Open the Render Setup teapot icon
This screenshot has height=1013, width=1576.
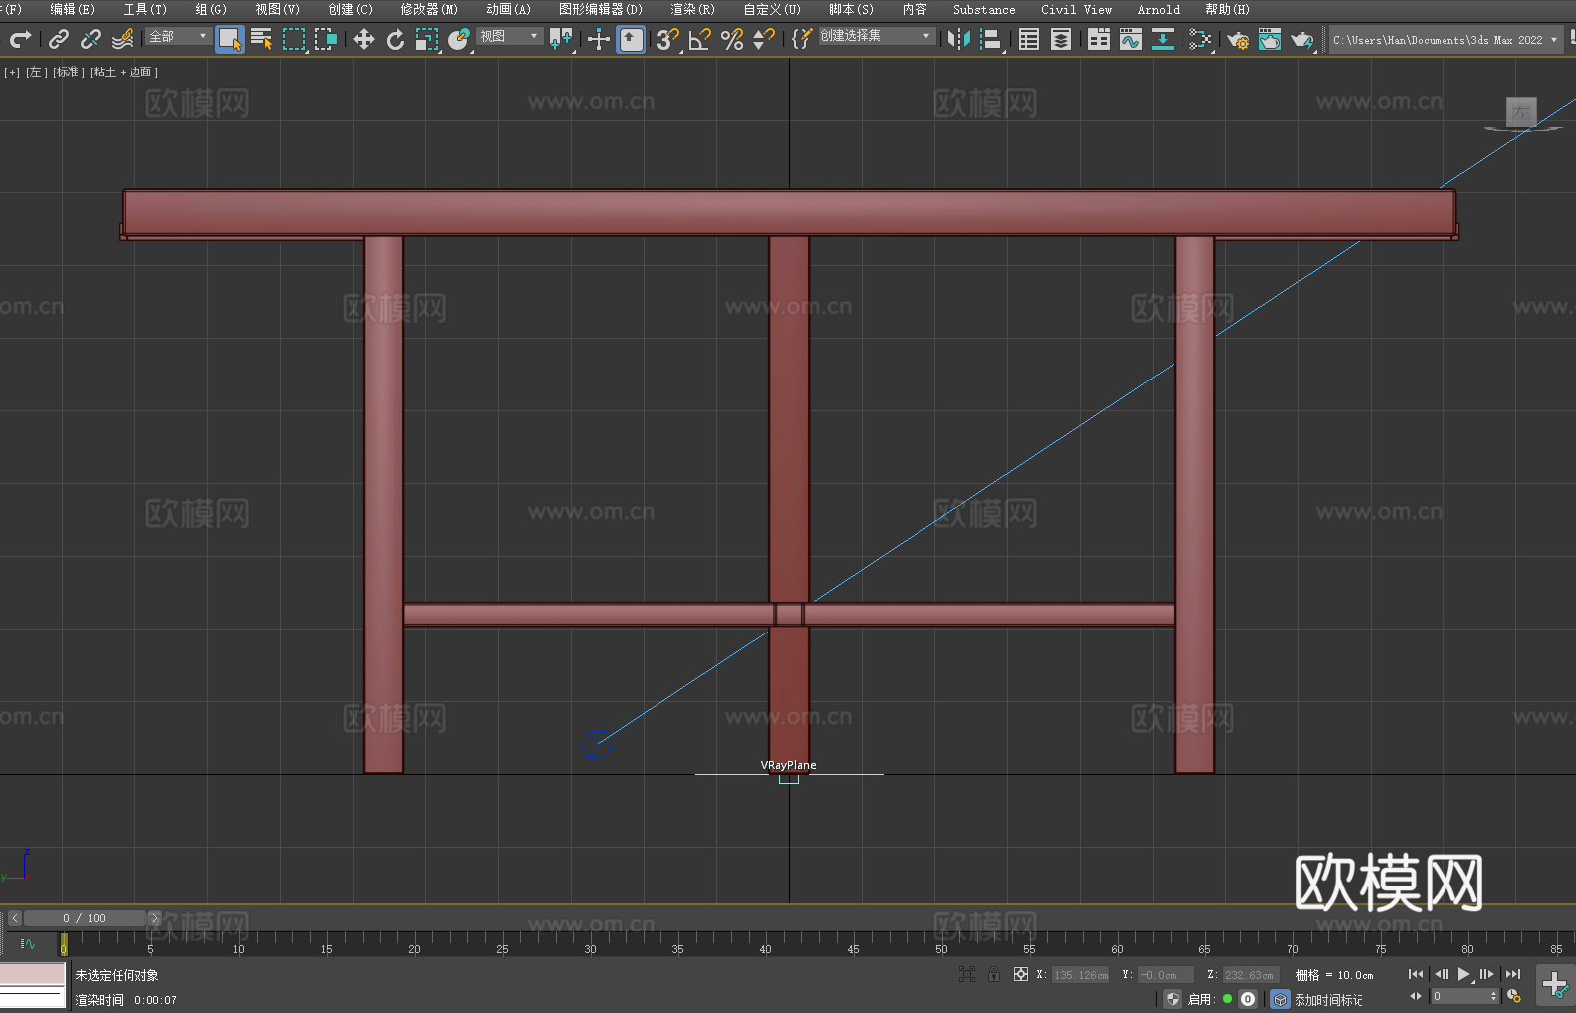(x=1237, y=39)
